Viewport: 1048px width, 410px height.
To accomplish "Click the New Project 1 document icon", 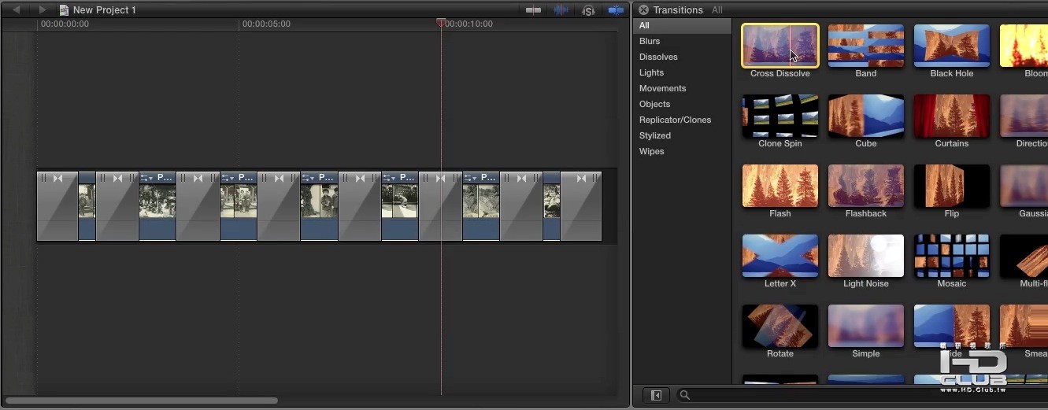I will pos(65,10).
